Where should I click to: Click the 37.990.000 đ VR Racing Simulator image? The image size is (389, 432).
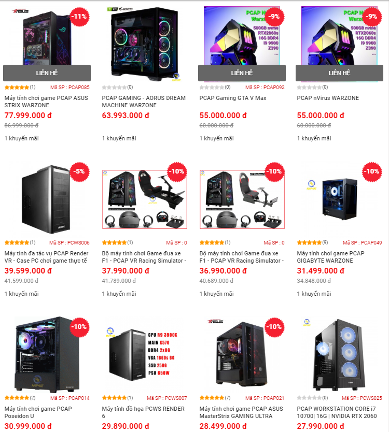[145, 199]
